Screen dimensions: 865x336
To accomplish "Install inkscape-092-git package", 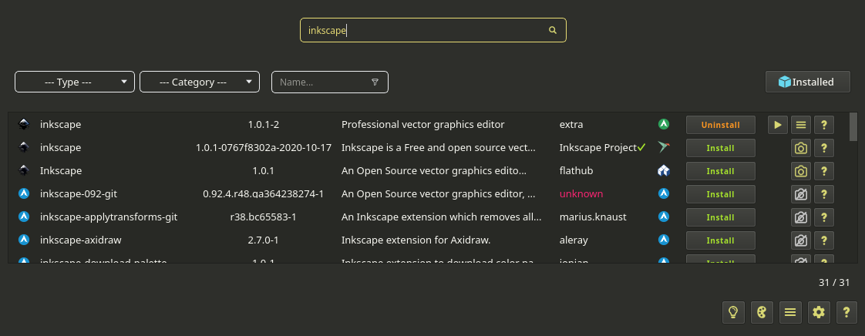I will (721, 194).
